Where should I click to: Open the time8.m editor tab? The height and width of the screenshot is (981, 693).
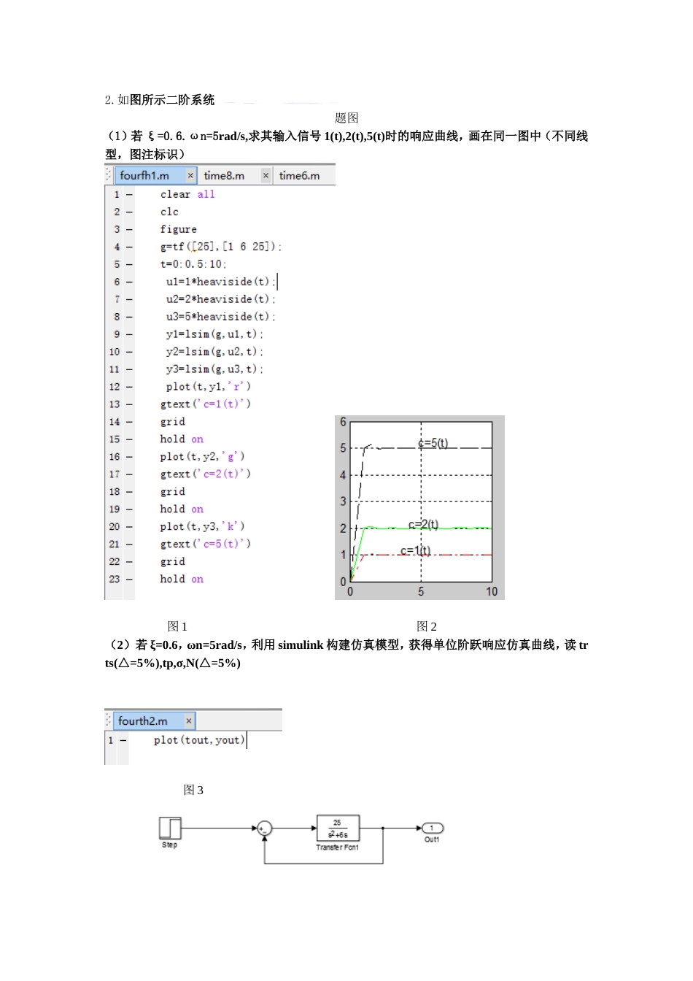pyautogui.click(x=224, y=175)
